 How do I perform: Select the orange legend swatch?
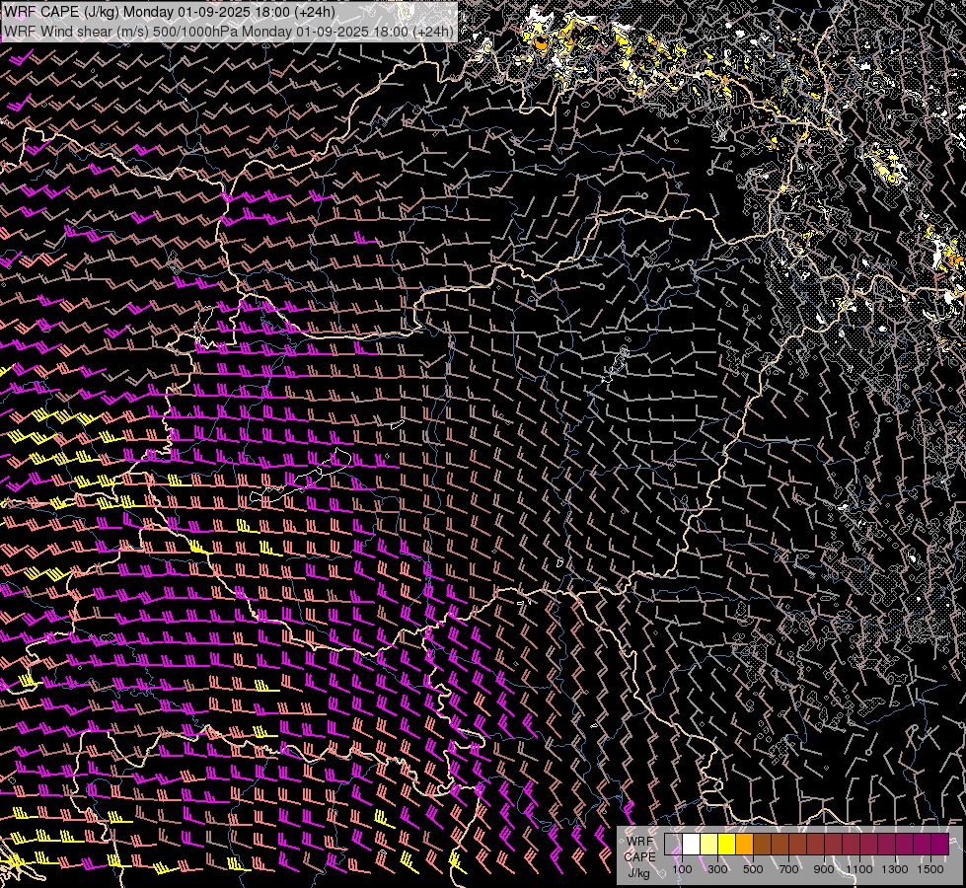coord(744,844)
